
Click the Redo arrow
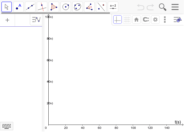(x=150, y=7)
